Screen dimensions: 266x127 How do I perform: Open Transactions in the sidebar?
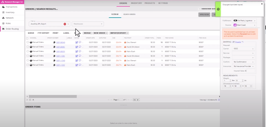(12, 7)
